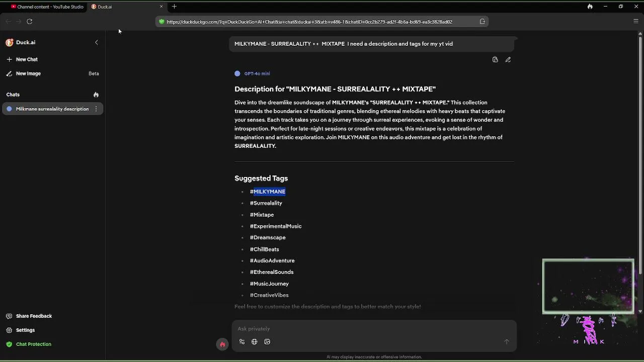Click the icon at address bar's right end
Screen dimensions: 644x362
click(482, 22)
